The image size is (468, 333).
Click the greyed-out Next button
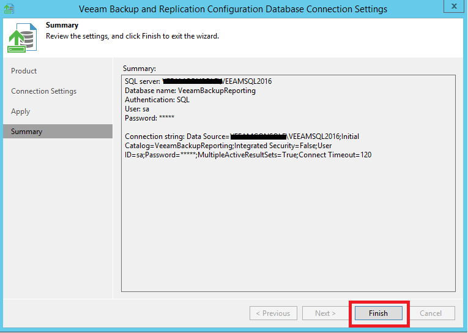click(x=325, y=313)
